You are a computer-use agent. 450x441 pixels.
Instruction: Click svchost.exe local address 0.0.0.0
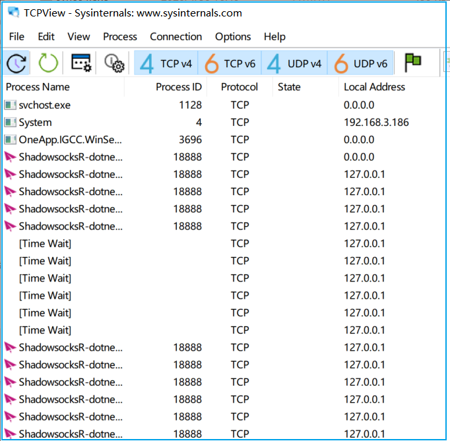(359, 105)
